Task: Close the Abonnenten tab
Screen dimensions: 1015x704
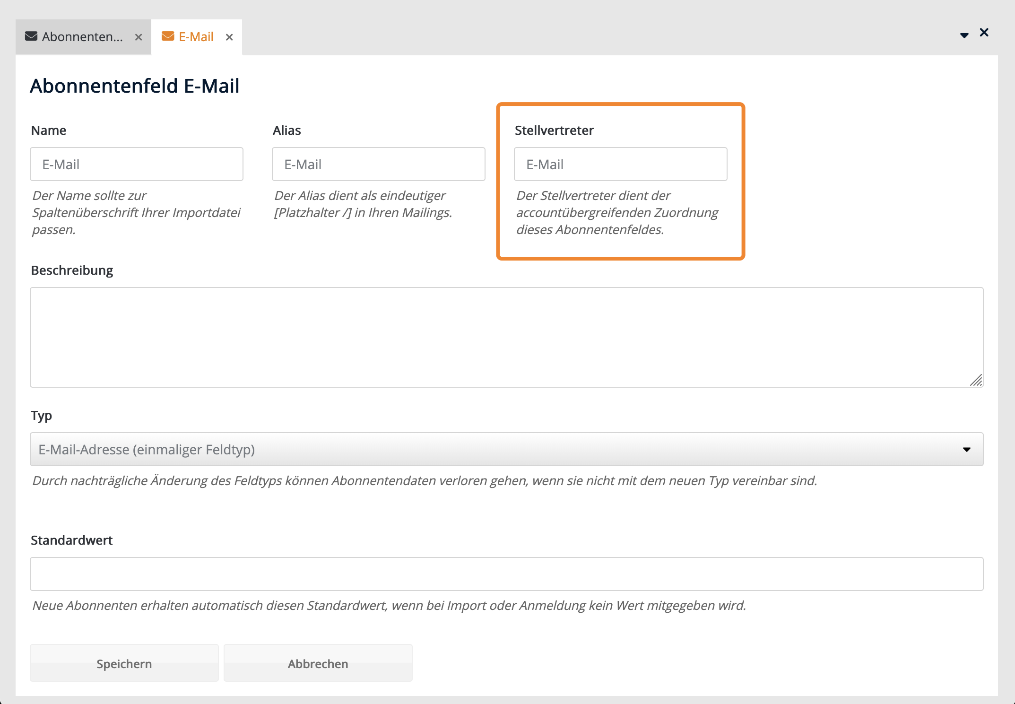Action: (139, 37)
